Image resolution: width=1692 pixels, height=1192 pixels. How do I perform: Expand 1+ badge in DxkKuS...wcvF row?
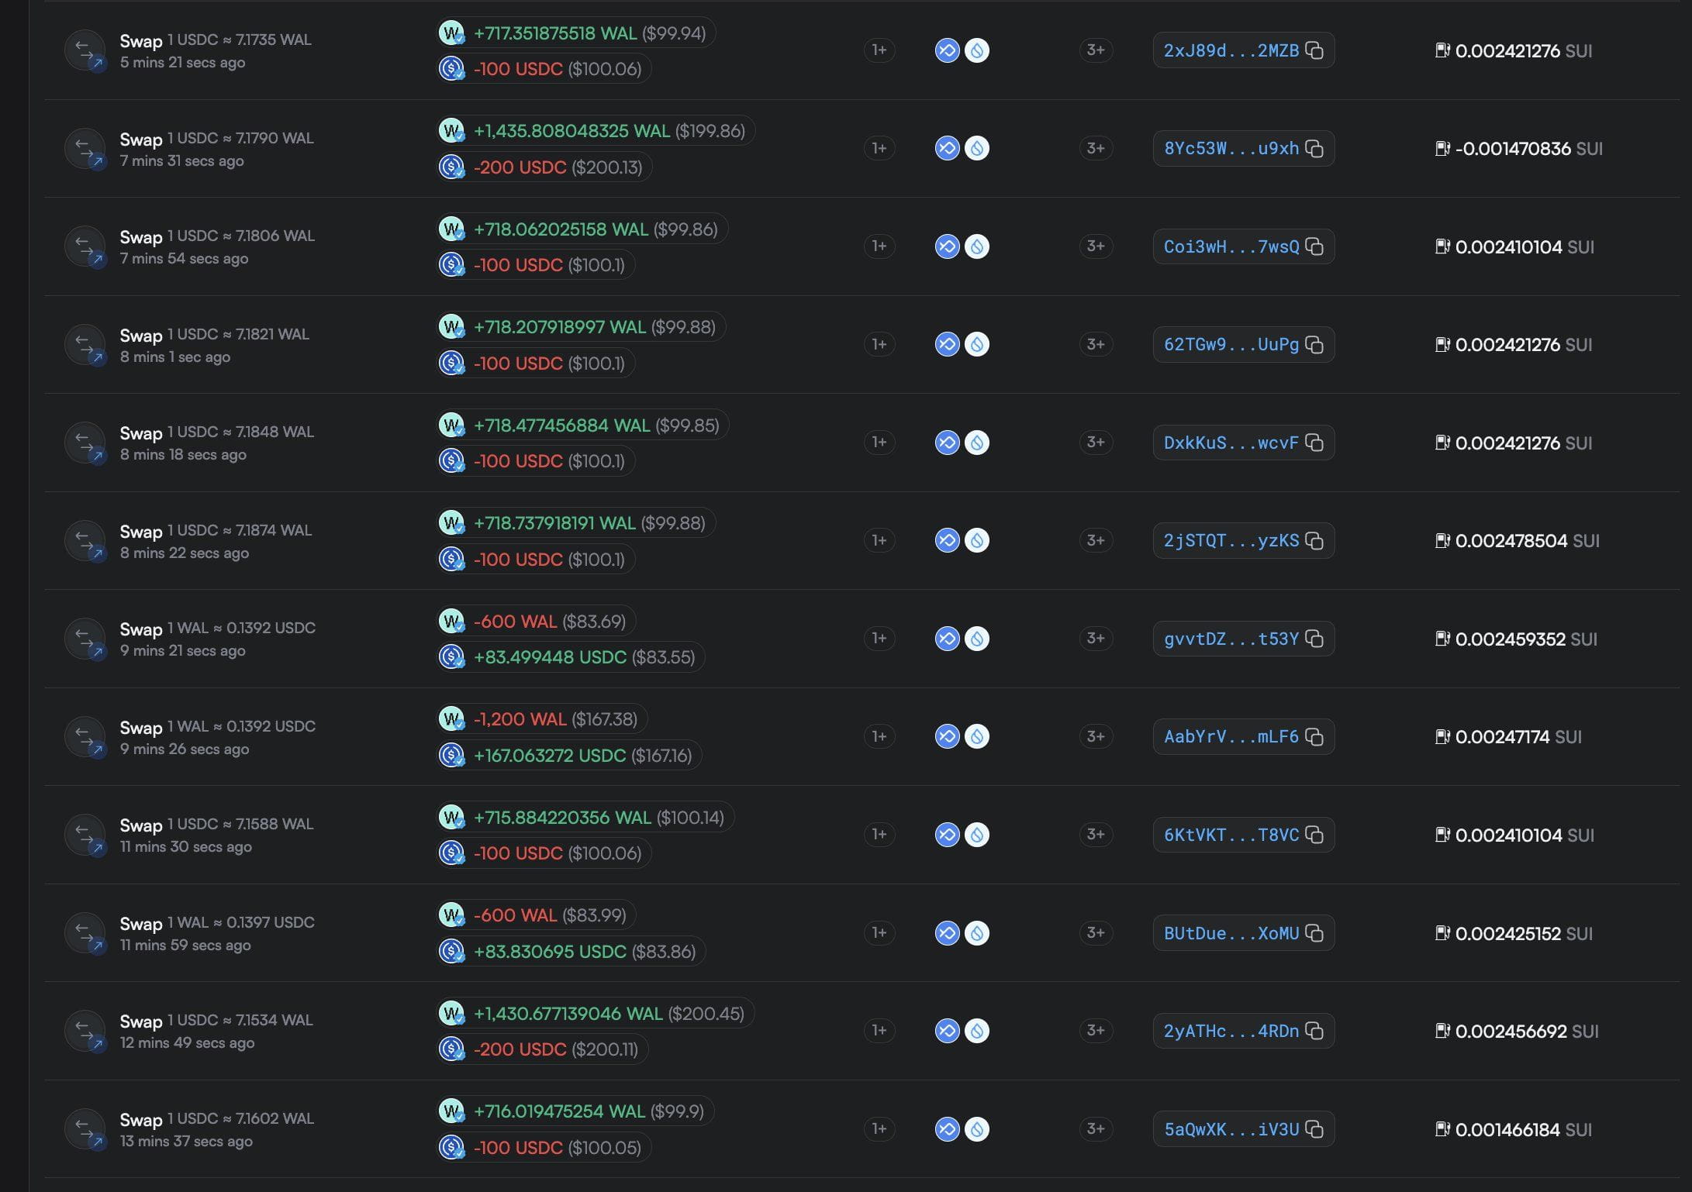click(879, 443)
